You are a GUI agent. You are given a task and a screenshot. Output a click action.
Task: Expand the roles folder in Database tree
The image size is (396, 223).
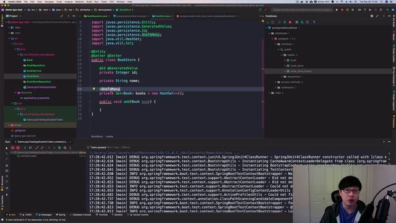click(x=270, y=93)
